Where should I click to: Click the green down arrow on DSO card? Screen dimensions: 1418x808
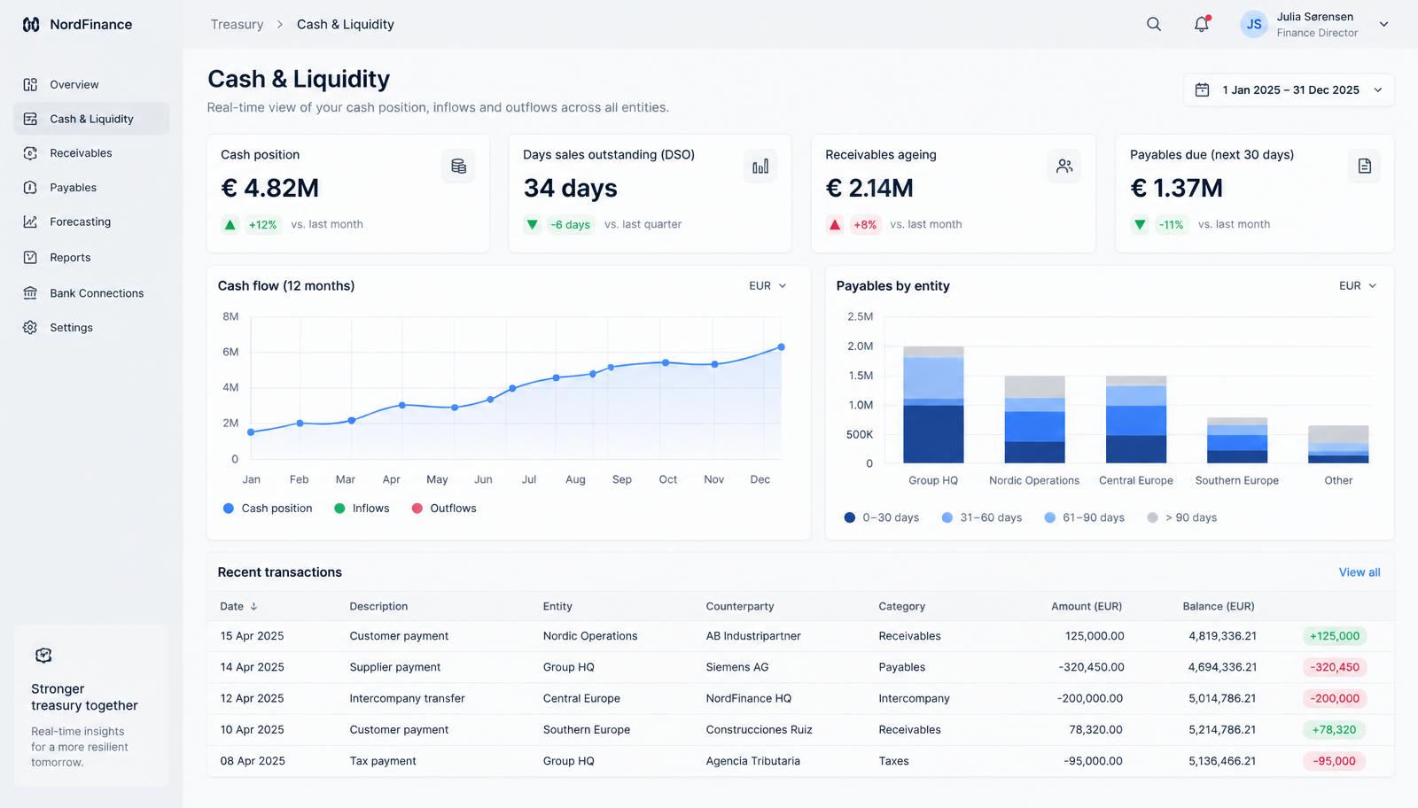[x=533, y=225]
